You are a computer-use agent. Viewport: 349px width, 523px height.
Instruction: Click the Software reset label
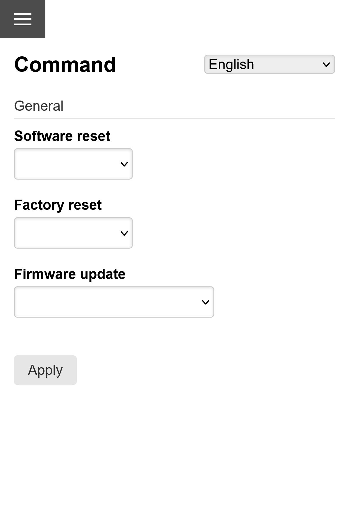[62, 136]
